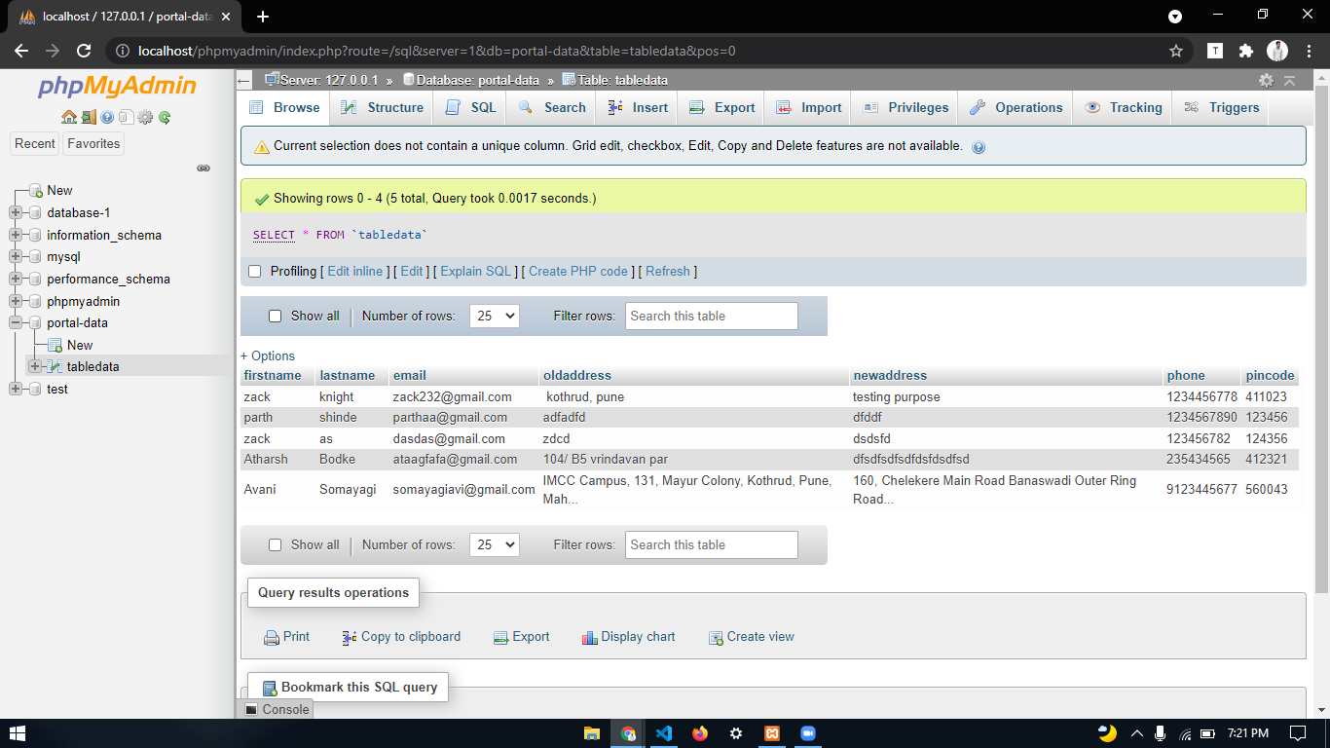Open XAMPP from the taskbar
The image size is (1330, 748).
point(771,733)
